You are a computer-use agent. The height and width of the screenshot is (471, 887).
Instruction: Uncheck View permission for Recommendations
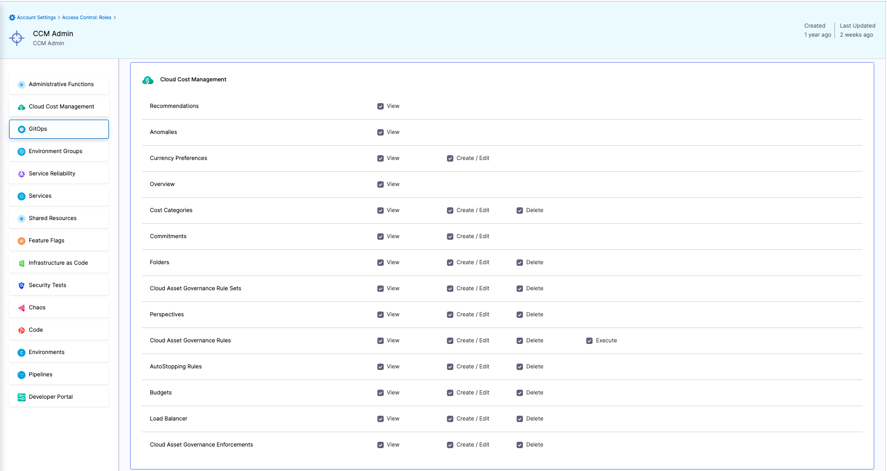(x=381, y=106)
